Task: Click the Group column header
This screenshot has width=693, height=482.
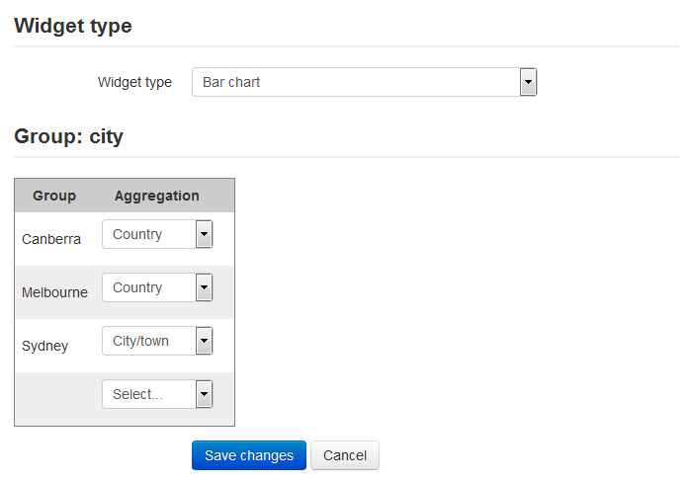Action: [x=54, y=196]
